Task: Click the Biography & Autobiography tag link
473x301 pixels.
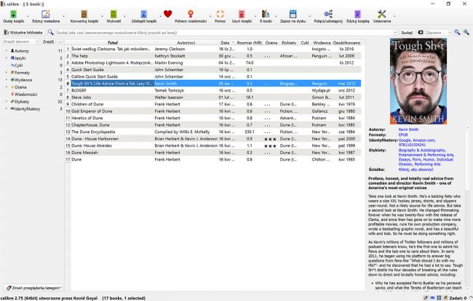Action: pos(422,150)
